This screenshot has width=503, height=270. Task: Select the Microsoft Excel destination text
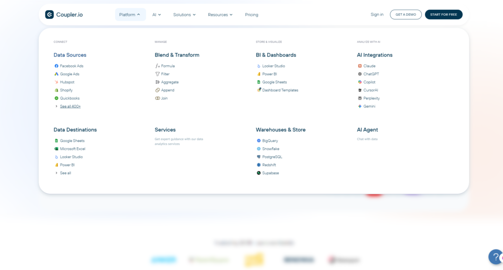tap(73, 149)
